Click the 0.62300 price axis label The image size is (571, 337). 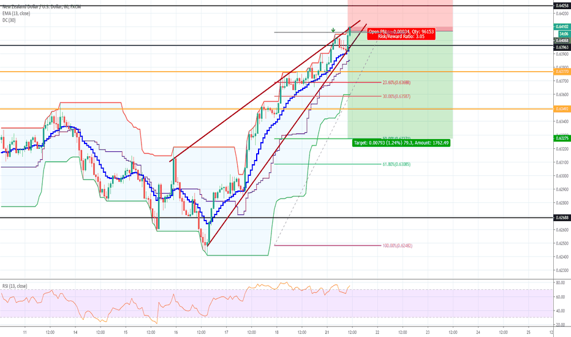562,271
